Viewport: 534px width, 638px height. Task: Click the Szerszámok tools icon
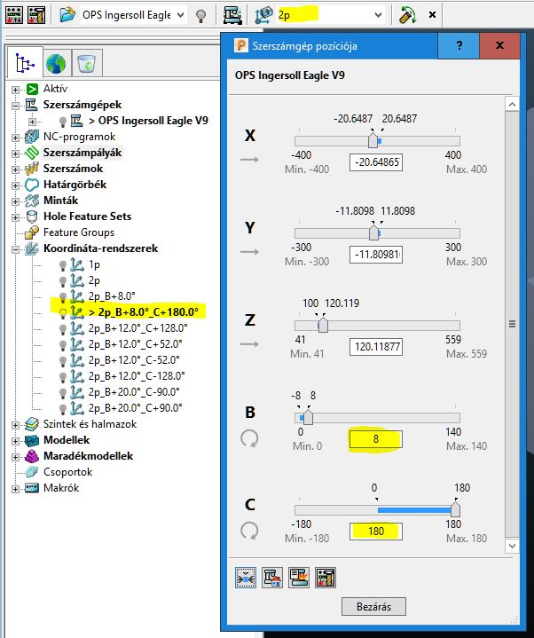32,169
